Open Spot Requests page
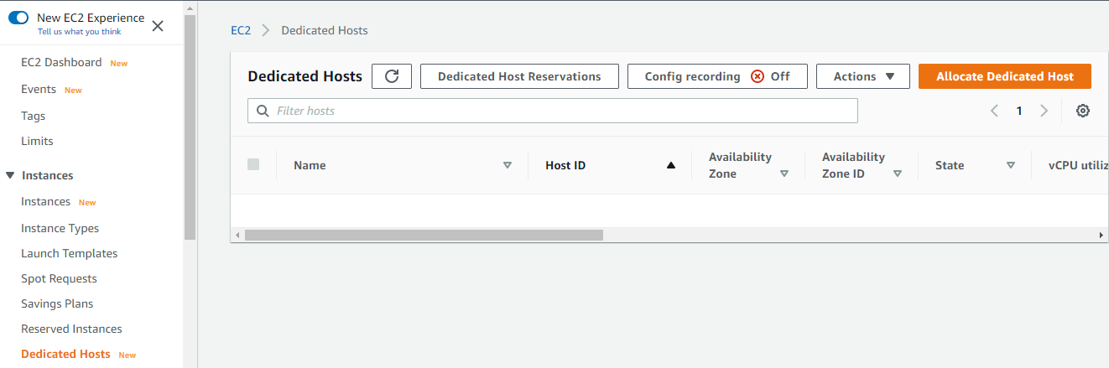Screen dimensions: 1109x368 (x=59, y=278)
